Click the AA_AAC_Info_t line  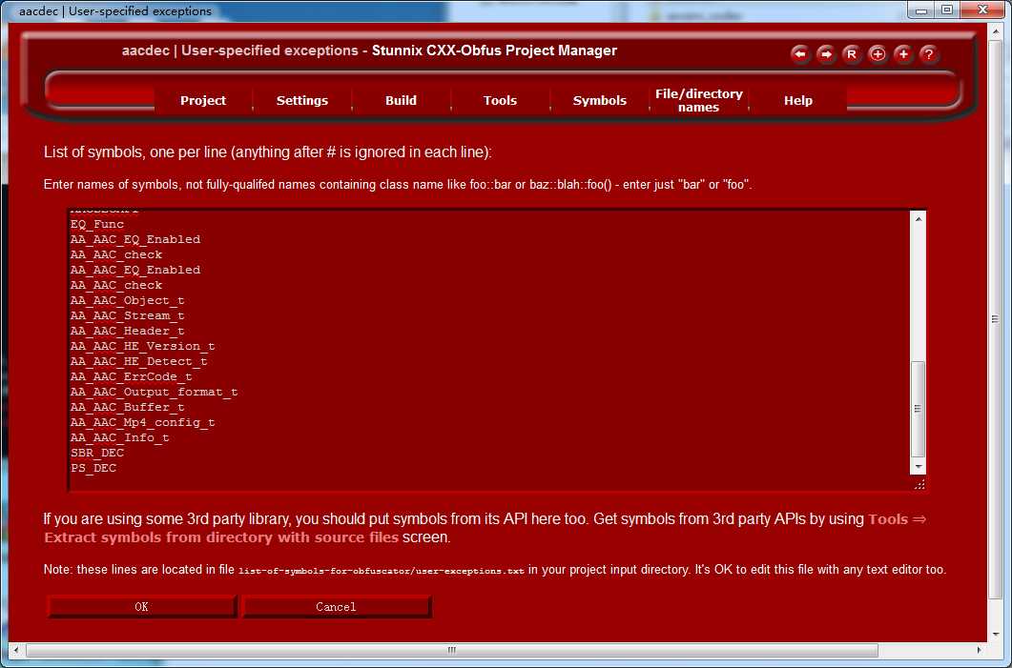119,437
